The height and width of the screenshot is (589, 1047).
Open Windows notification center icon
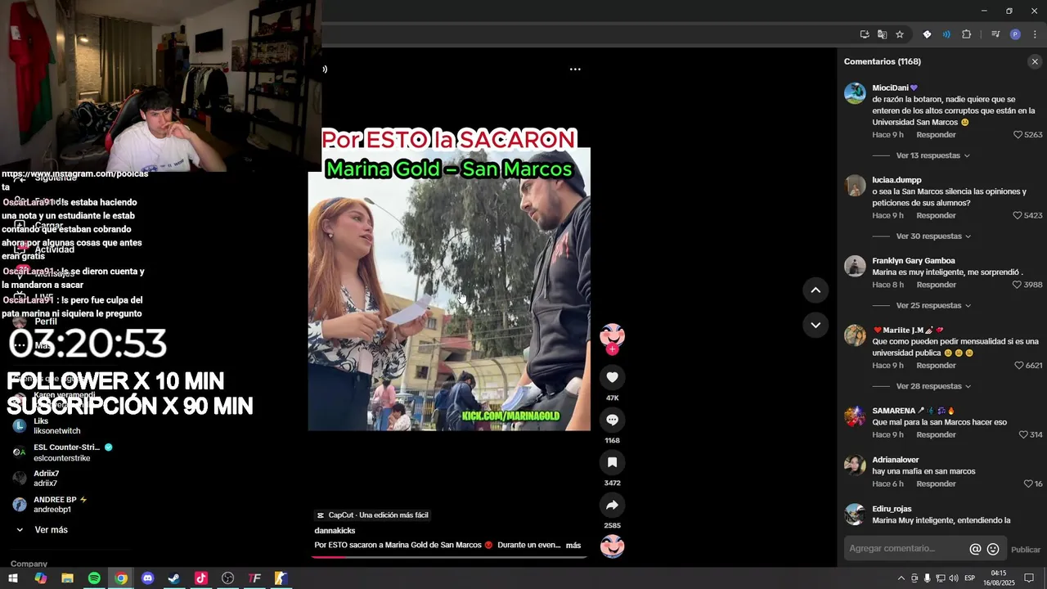coord(1029,578)
